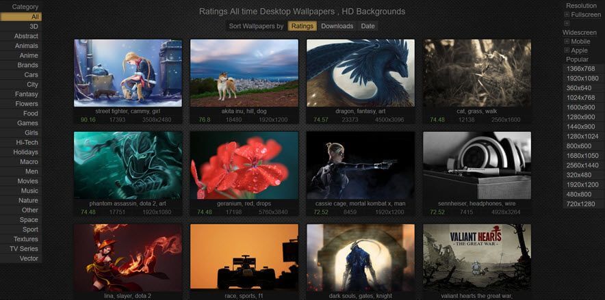The height and width of the screenshot is (300, 605).
Task: Click the "geranium, red, drops" caption text
Action: click(244, 204)
